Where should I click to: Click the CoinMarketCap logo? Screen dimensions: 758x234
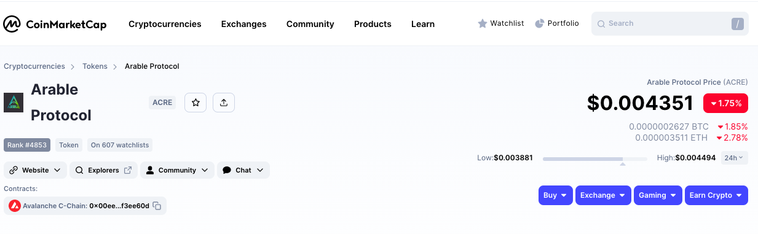tap(55, 24)
